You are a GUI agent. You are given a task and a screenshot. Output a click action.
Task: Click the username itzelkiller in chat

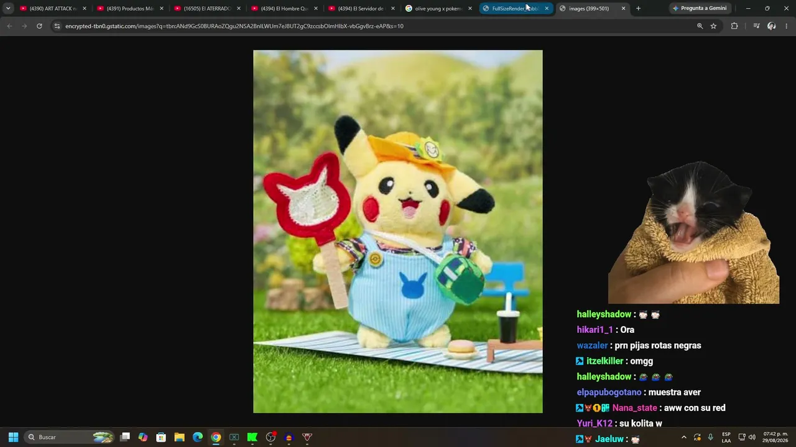(604, 361)
